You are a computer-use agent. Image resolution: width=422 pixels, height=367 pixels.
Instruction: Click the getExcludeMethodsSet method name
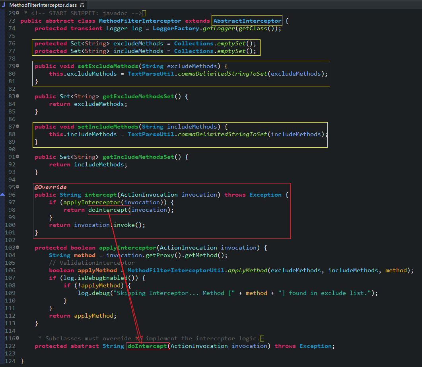point(138,96)
